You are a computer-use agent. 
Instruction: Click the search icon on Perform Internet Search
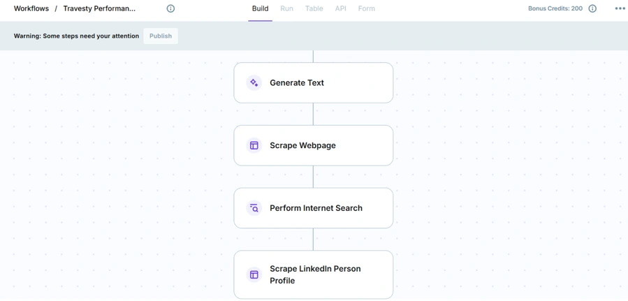pyautogui.click(x=254, y=208)
